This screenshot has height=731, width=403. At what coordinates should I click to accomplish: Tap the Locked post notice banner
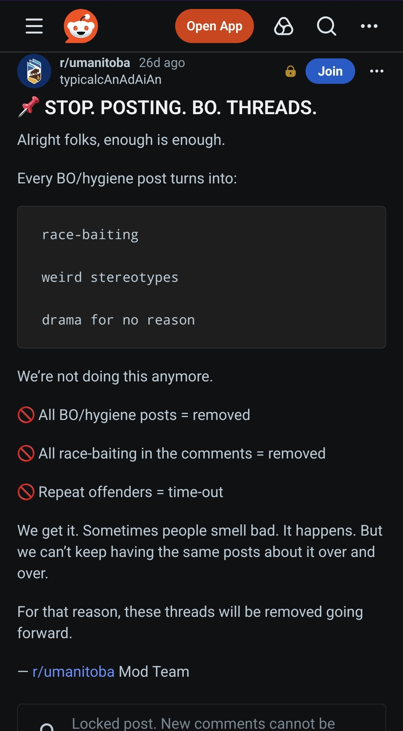click(202, 718)
